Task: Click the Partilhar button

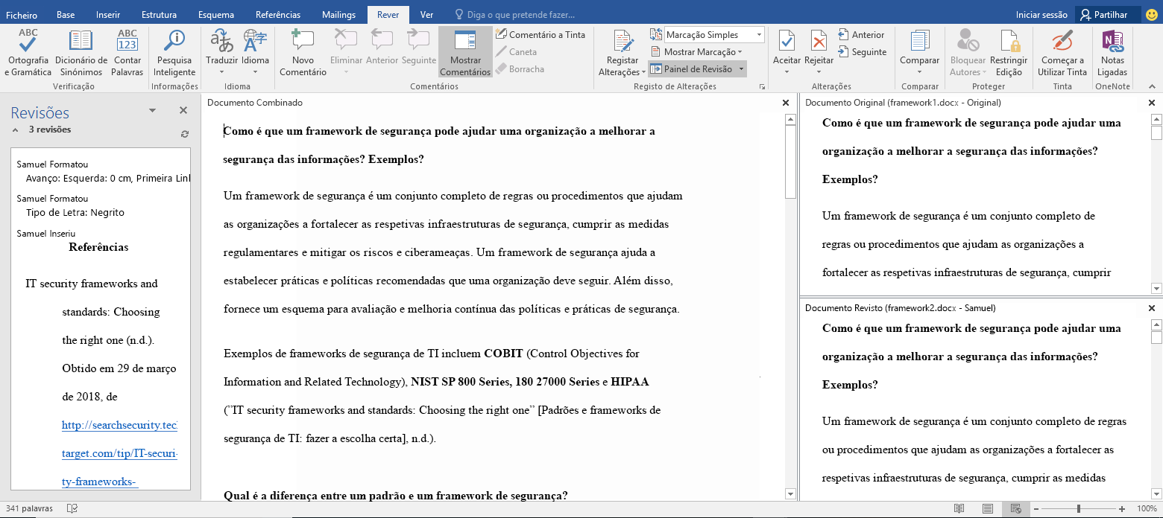Action: tap(1109, 15)
